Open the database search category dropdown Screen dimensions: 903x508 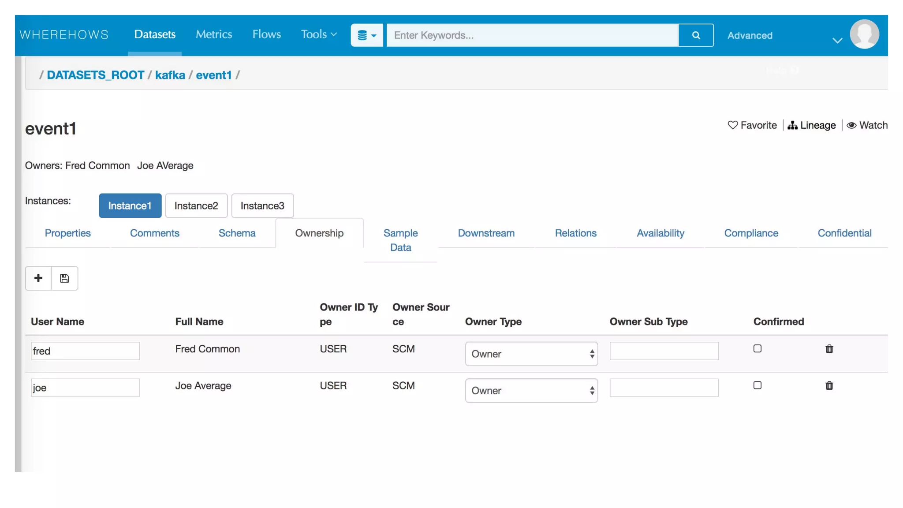point(366,35)
